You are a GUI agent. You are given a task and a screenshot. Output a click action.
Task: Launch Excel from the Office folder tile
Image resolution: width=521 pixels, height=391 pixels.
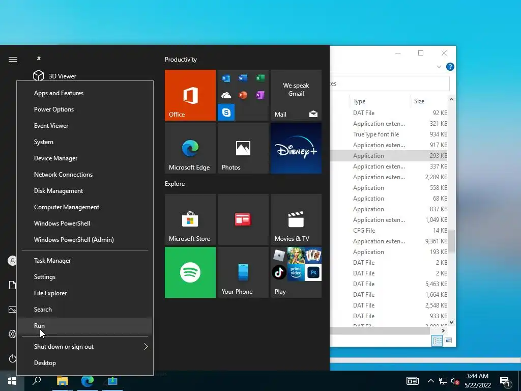(x=260, y=78)
